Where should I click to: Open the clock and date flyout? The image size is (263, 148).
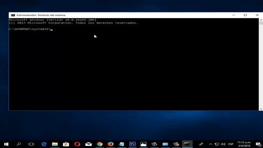point(244,144)
